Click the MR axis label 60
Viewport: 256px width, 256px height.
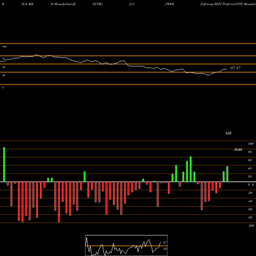coord(250,160)
